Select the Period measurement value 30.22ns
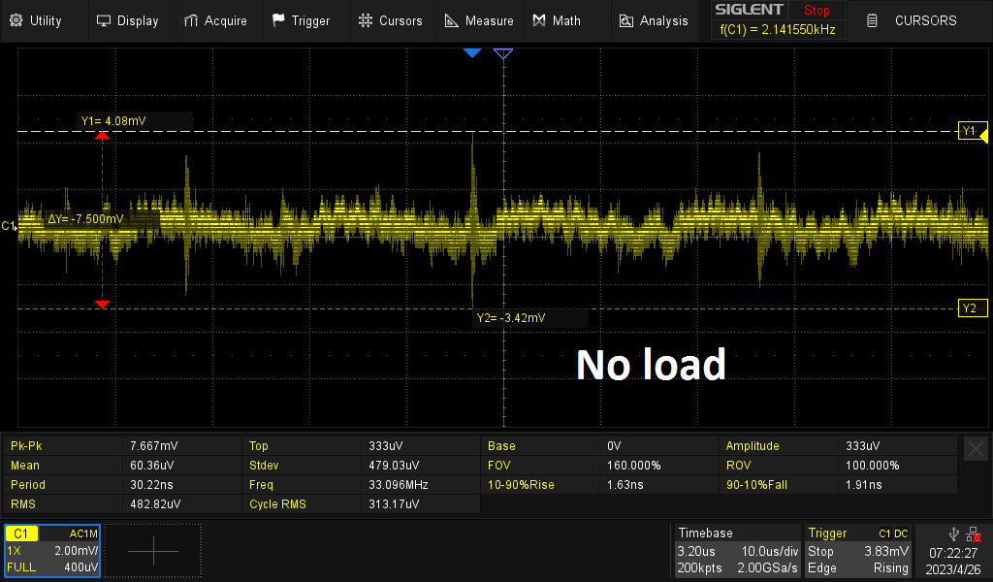Image resolution: width=993 pixels, height=582 pixels. pyautogui.click(x=151, y=485)
